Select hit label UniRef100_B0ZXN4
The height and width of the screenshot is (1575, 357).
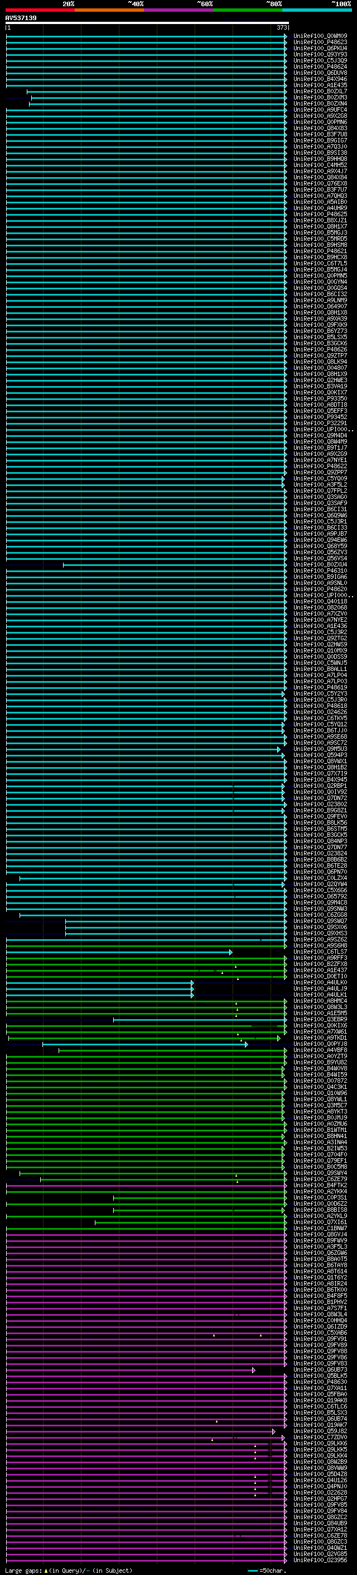pos(320,103)
